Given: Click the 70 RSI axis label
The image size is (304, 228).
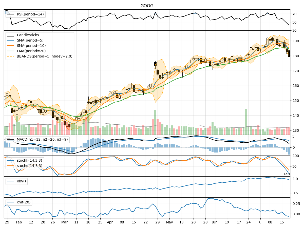Looking at the screenshot, I should 294,14.
